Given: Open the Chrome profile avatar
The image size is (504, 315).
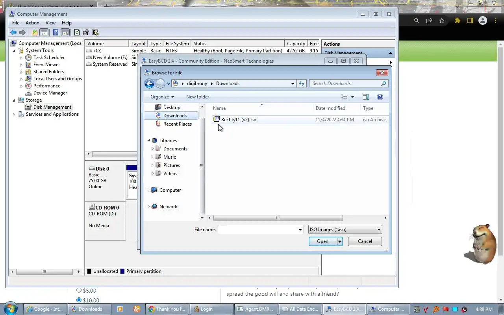Looking at the screenshot, I should pos(483,21).
